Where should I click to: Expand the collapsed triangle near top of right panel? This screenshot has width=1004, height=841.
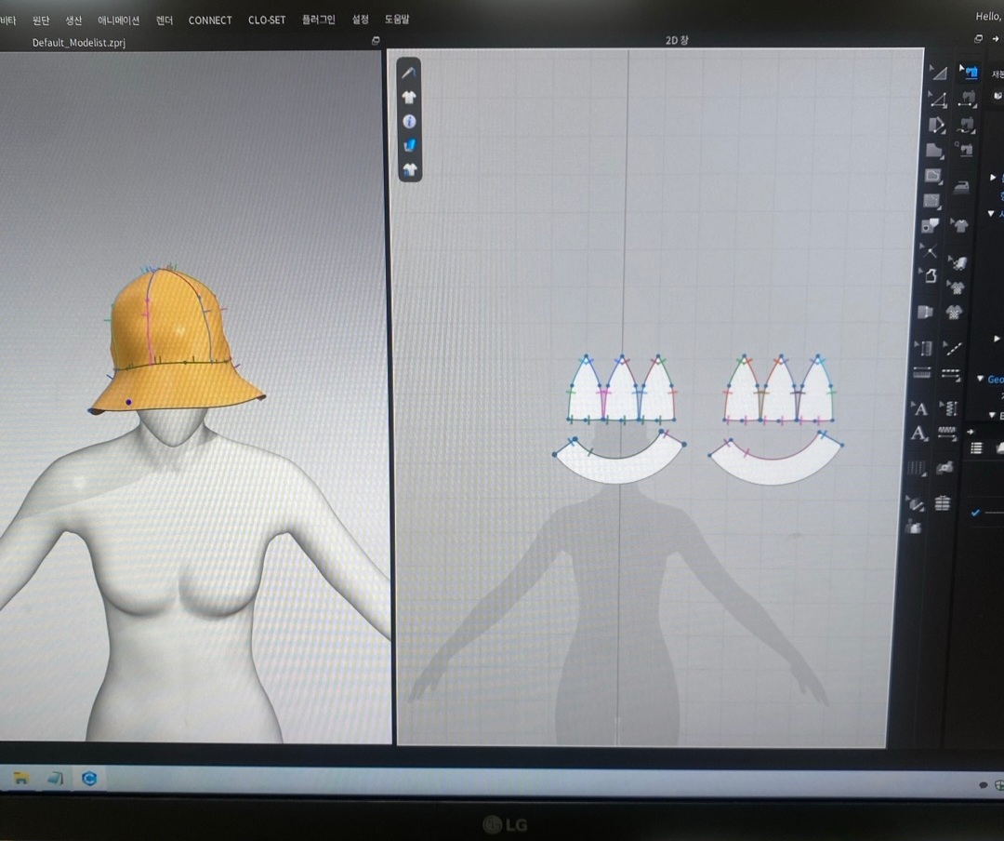click(x=993, y=177)
